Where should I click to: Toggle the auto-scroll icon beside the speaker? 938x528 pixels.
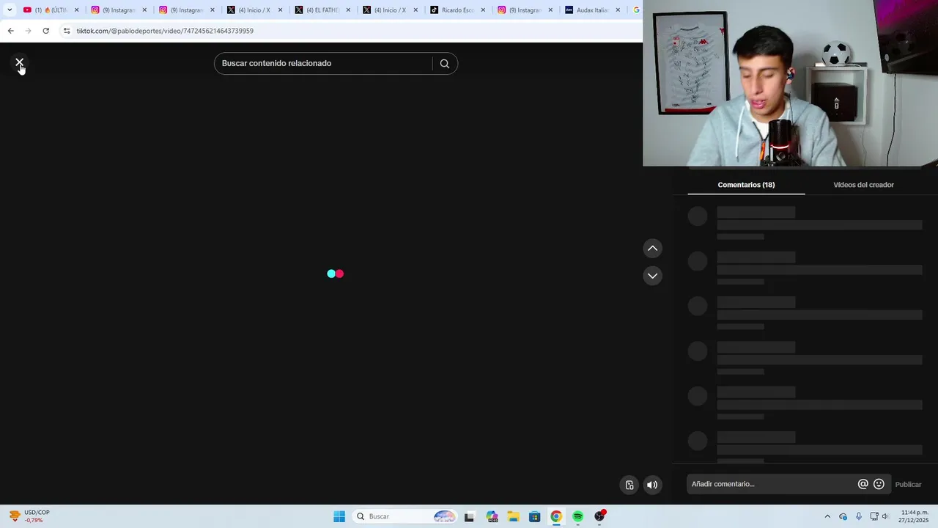[629, 485]
